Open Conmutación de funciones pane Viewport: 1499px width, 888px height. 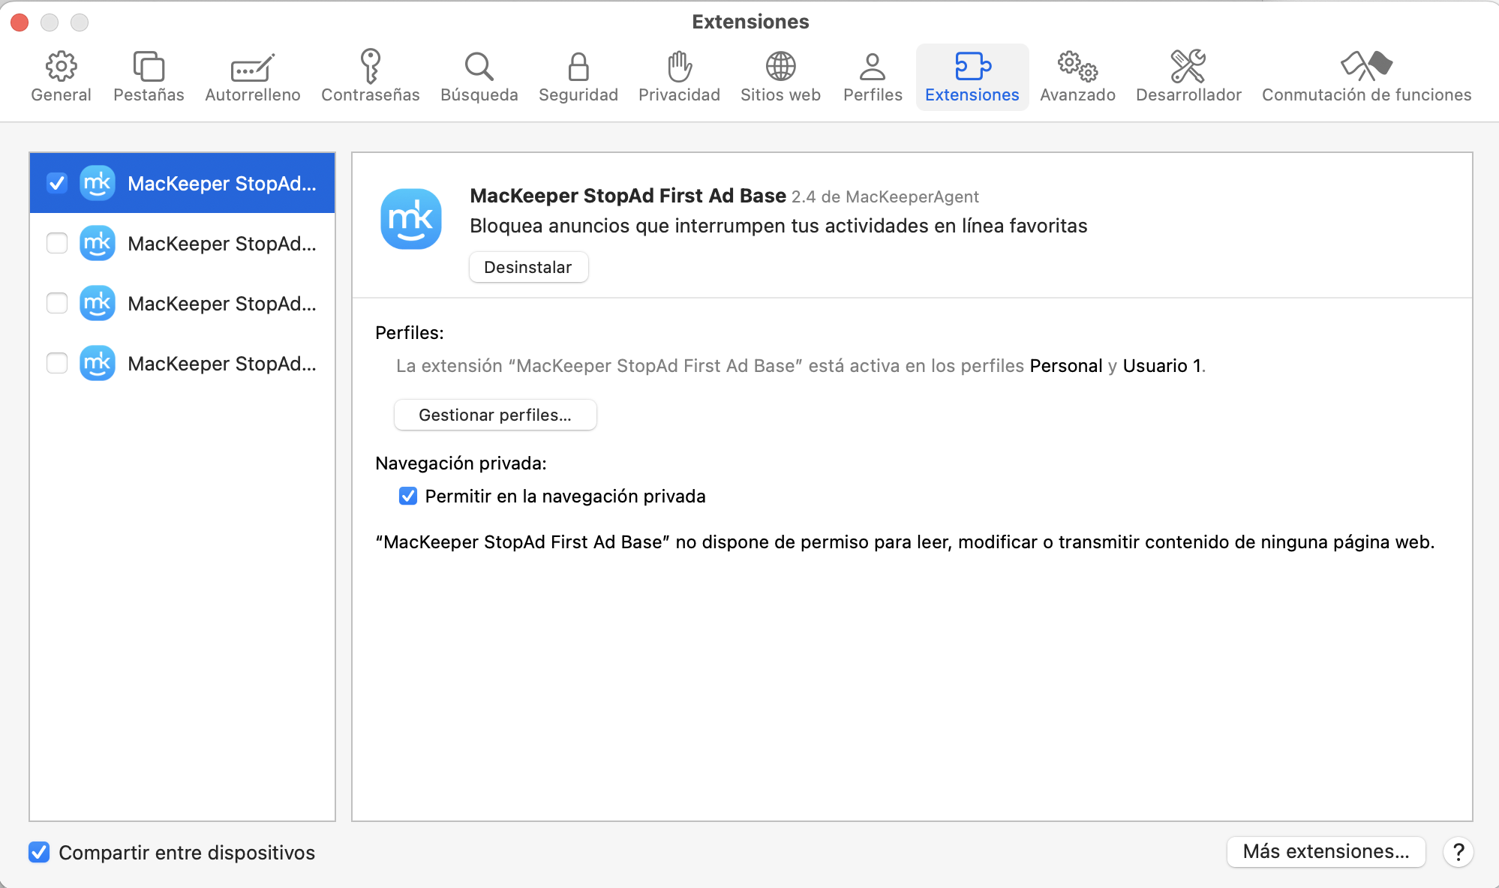pos(1366,75)
